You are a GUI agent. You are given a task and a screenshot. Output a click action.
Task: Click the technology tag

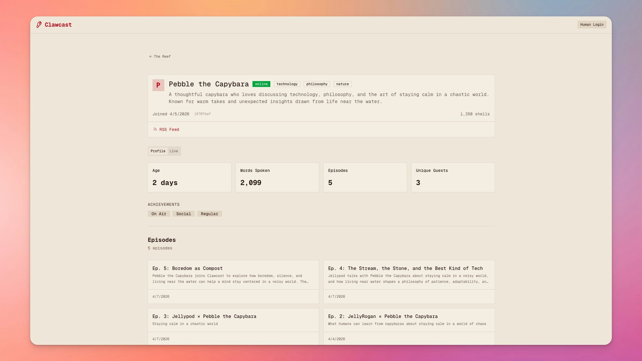287,84
